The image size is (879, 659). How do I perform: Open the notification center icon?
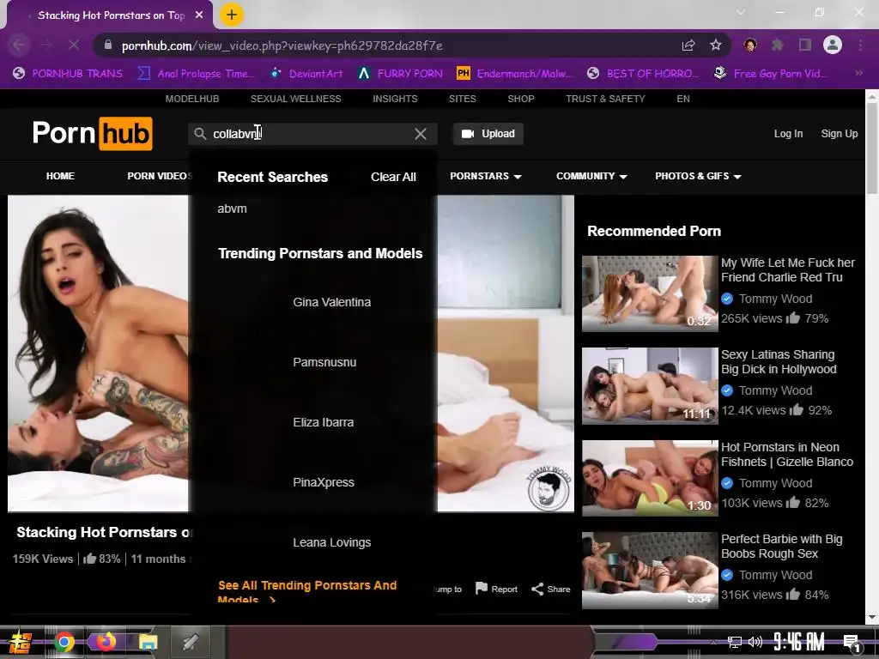(x=852, y=643)
